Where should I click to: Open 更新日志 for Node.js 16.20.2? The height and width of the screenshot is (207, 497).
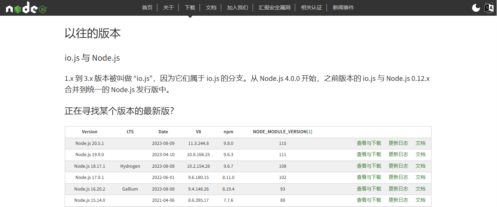point(398,189)
